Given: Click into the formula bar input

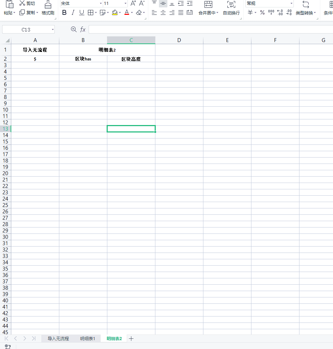Looking at the screenshot, I should click(x=211, y=29).
